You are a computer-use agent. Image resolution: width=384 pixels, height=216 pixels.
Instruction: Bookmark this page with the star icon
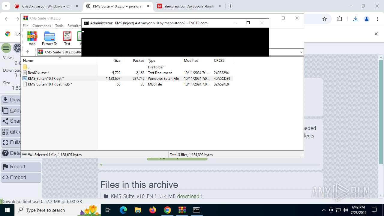pyautogui.click(x=325, y=19)
